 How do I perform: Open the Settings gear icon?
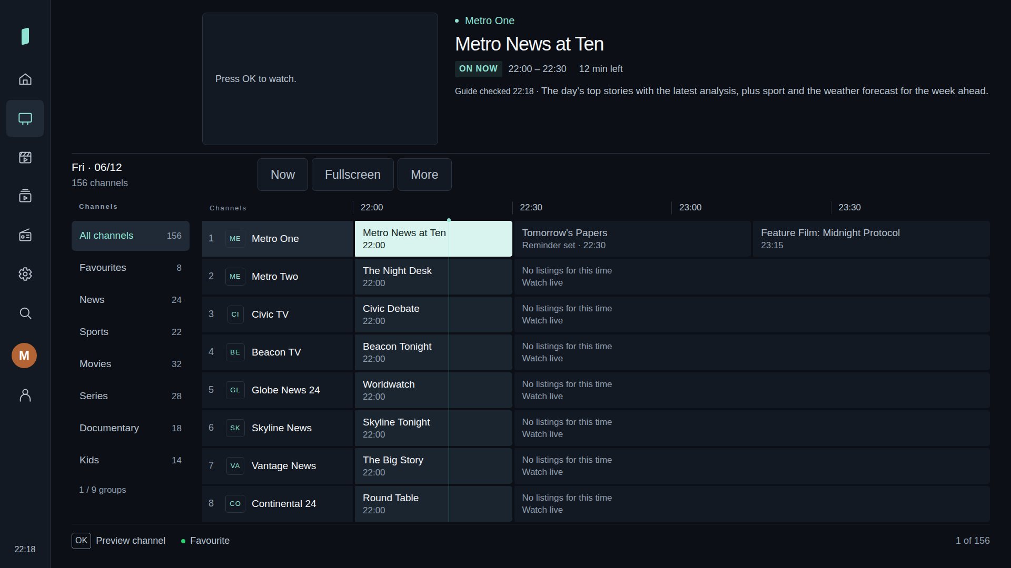point(25,274)
